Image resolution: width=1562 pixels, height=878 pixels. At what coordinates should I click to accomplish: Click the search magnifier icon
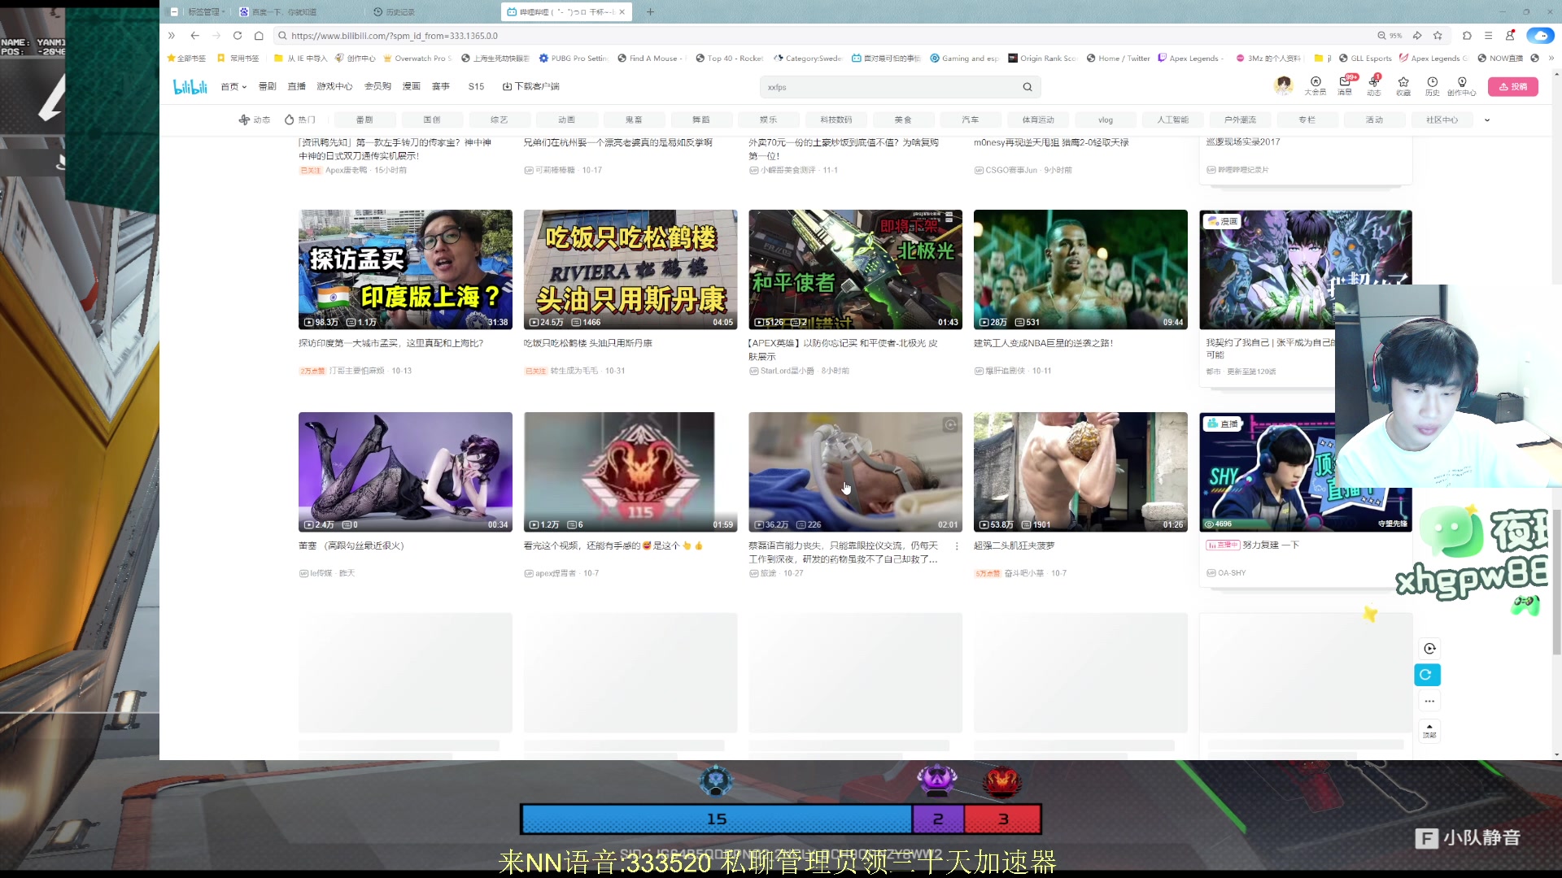click(1028, 87)
